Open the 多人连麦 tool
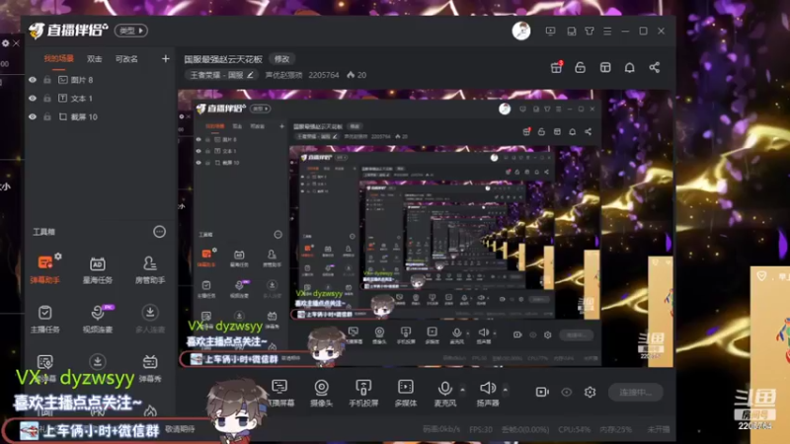Viewport: 790px width, 444px height. point(150,319)
